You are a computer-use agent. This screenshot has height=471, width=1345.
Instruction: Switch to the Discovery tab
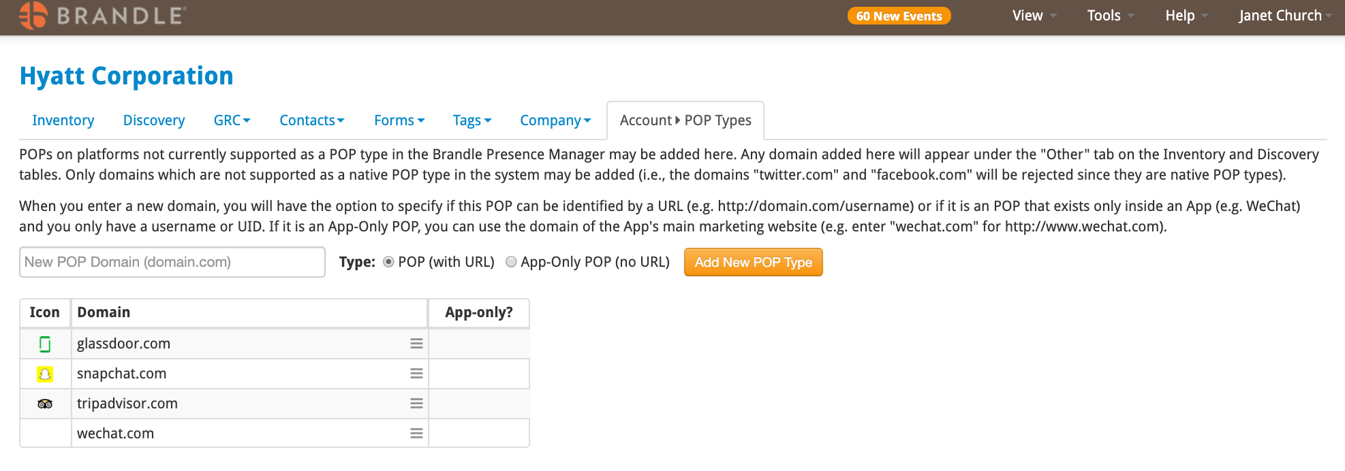click(x=154, y=120)
